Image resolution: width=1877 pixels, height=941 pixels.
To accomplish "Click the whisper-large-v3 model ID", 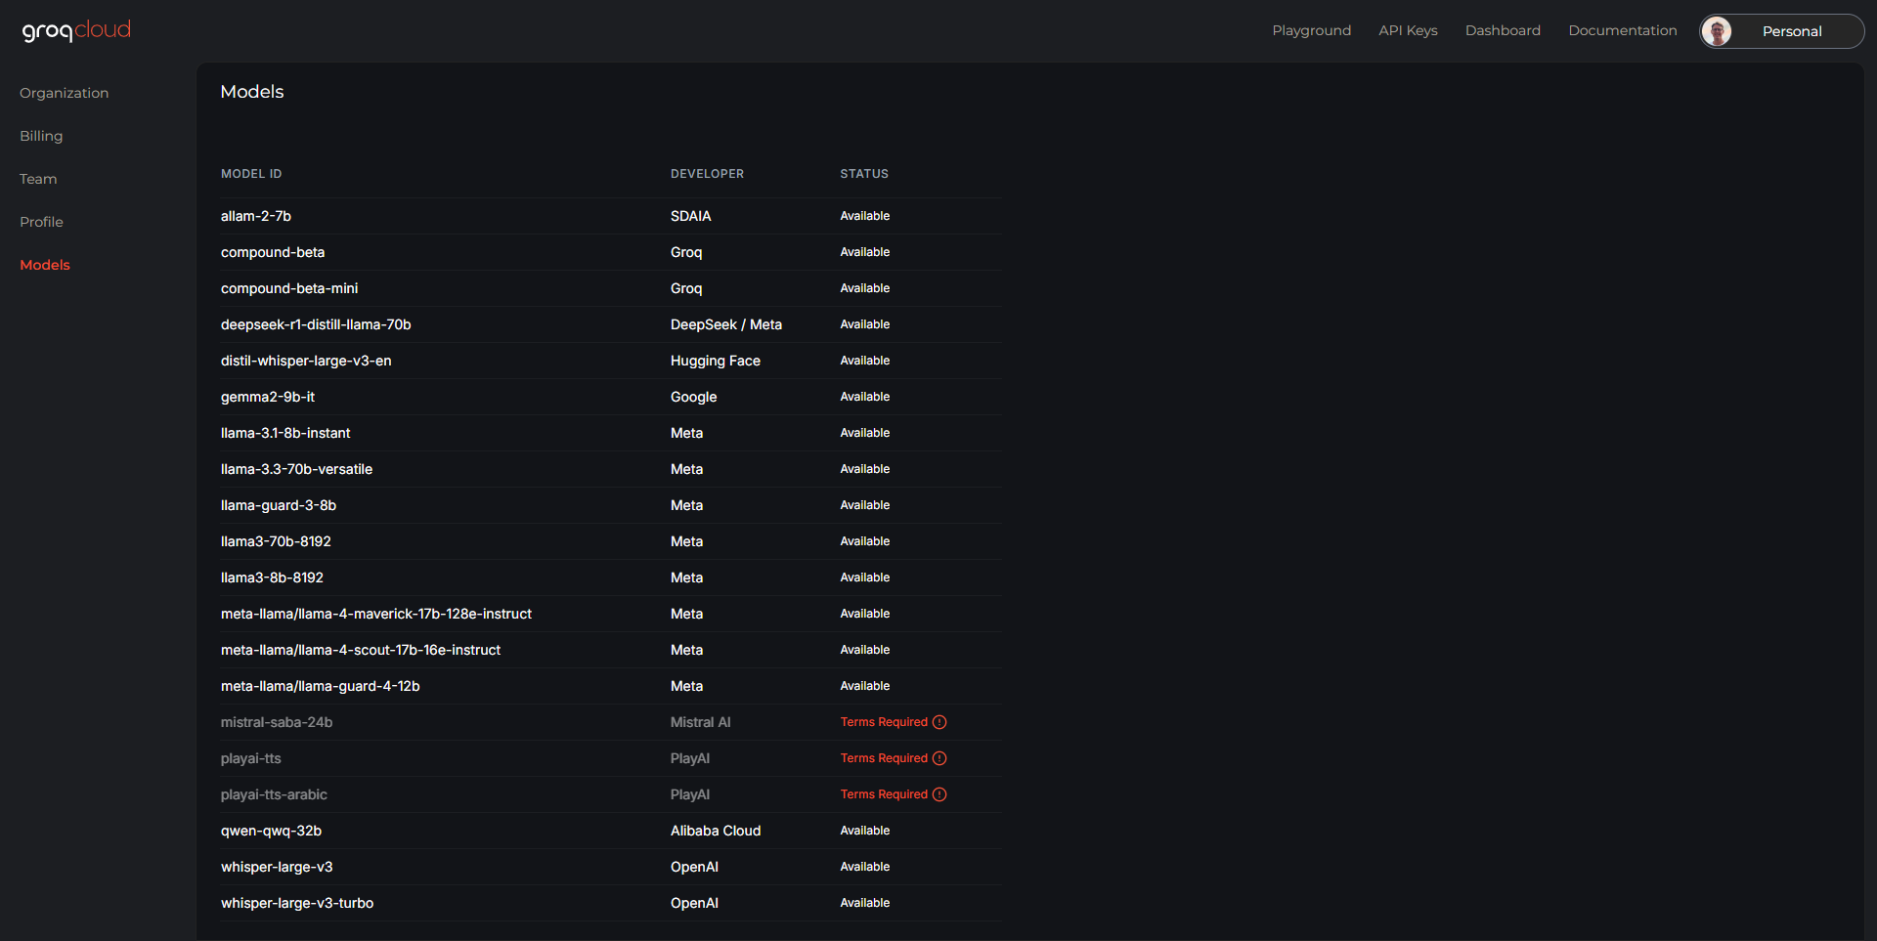I will (277, 867).
